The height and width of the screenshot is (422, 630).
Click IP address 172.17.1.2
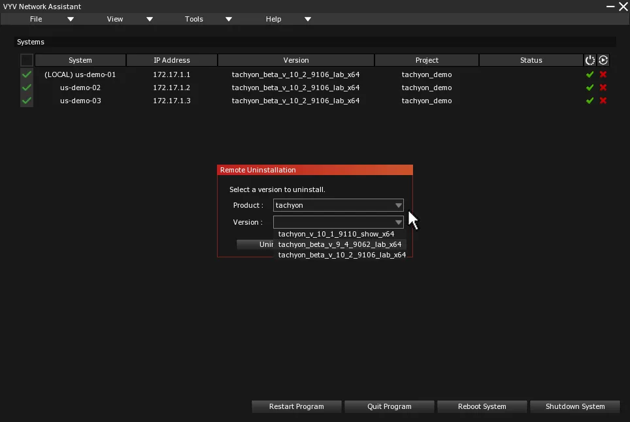click(x=172, y=88)
